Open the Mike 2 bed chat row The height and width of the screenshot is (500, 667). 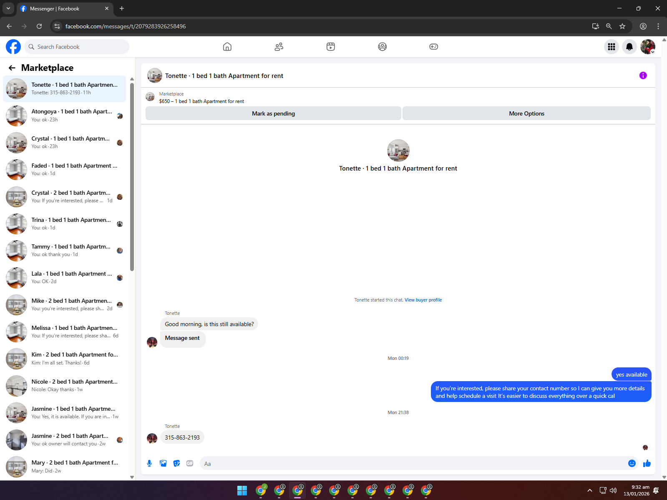click(x=65, y=305)
